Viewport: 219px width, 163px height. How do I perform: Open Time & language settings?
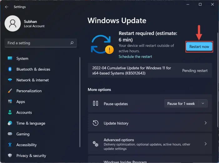31,123
